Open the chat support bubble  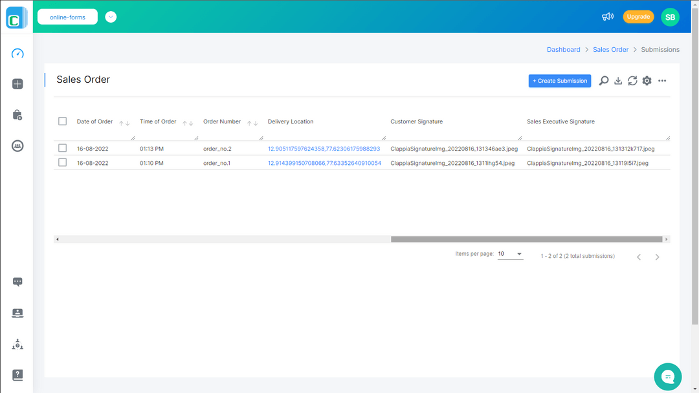coord(667,377)
